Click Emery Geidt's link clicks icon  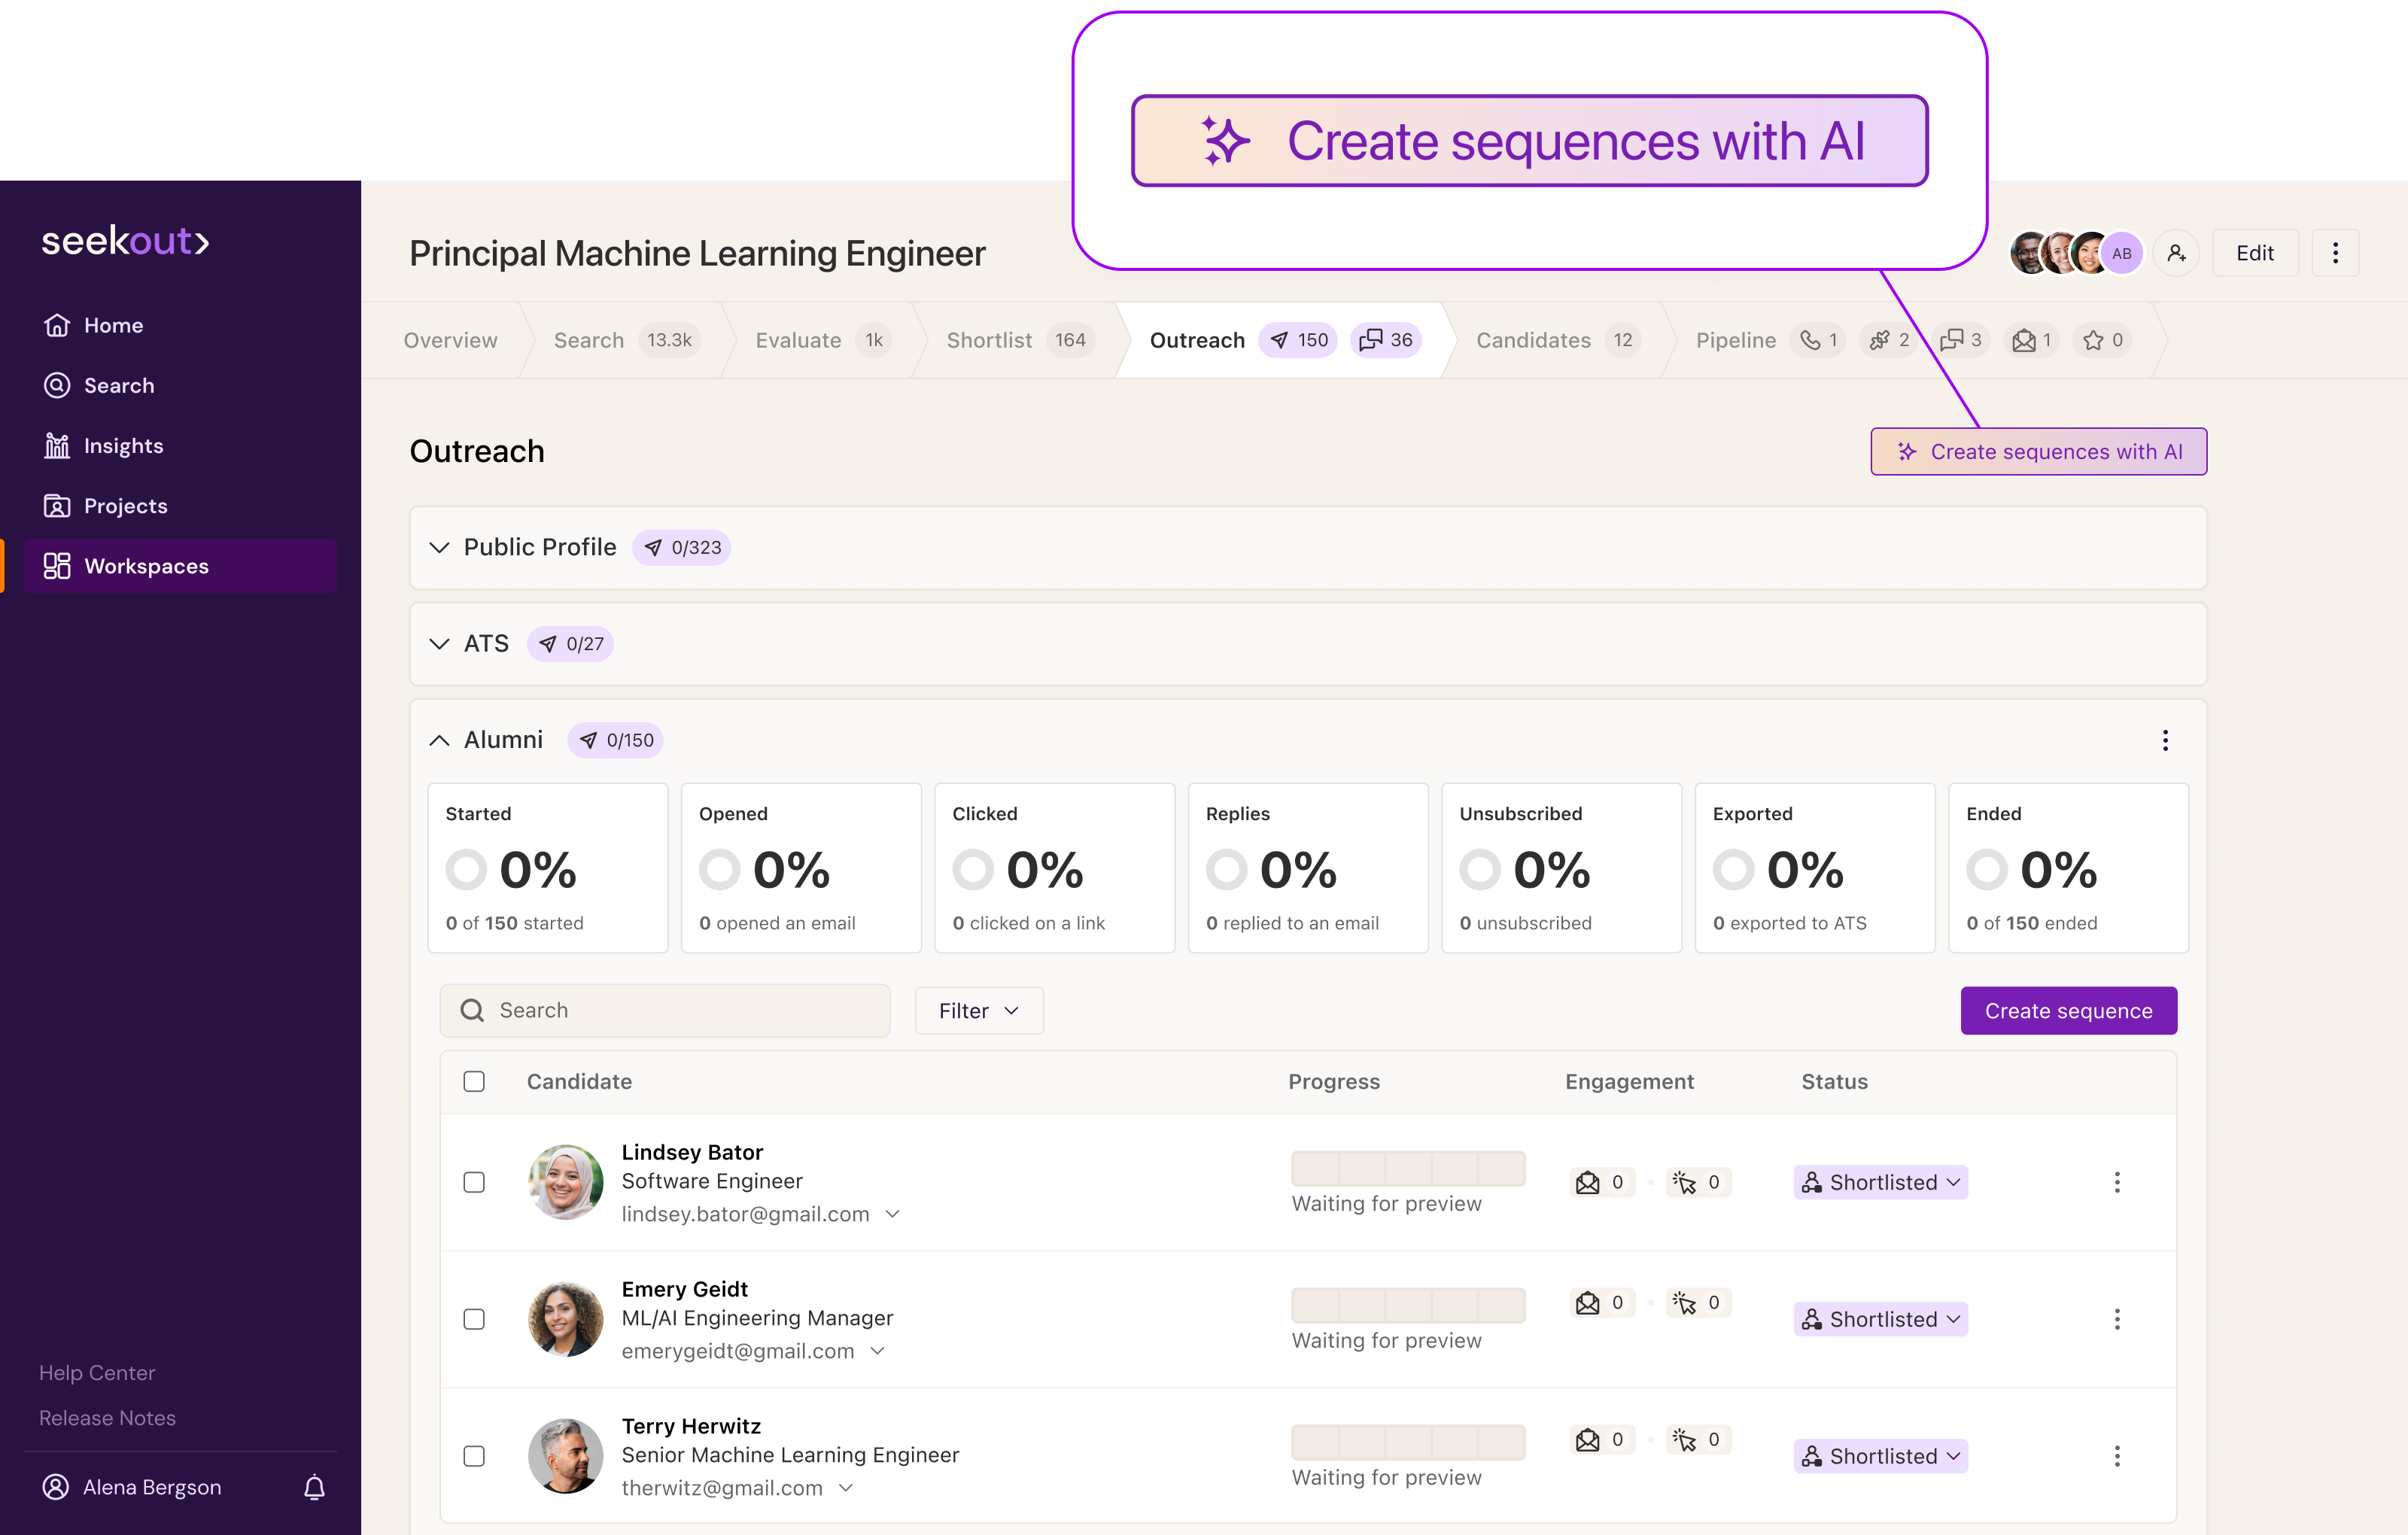click(1684, 1303)
